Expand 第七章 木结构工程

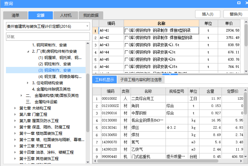pyautogui.click(x=15, y=108)
